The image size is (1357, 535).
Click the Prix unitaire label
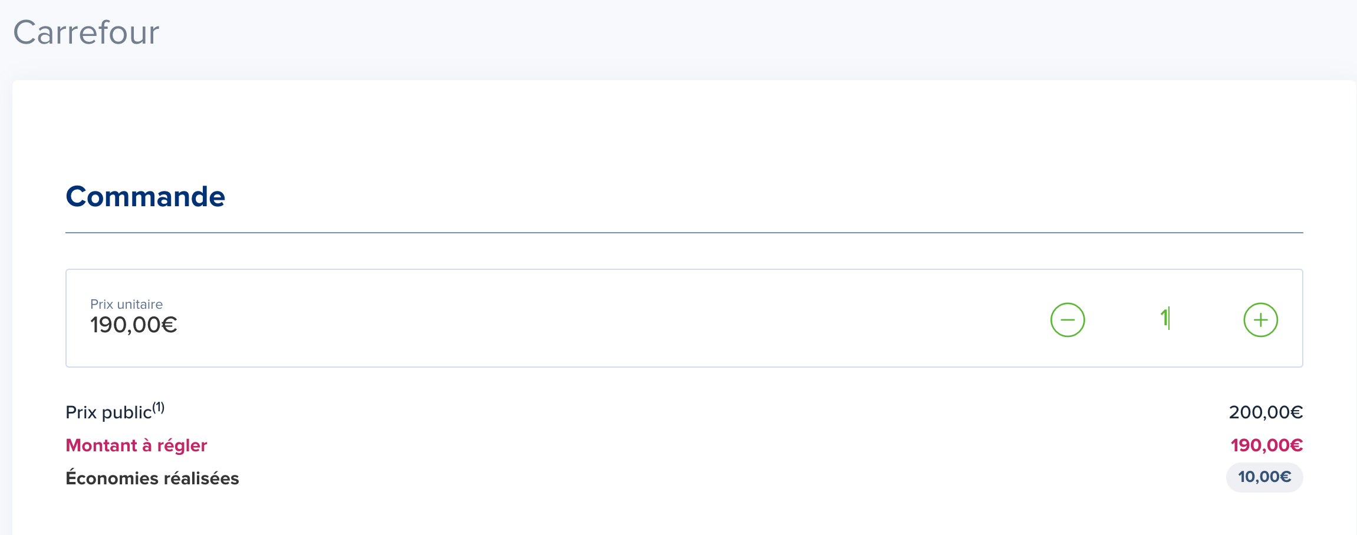click(x=126, y=304)
